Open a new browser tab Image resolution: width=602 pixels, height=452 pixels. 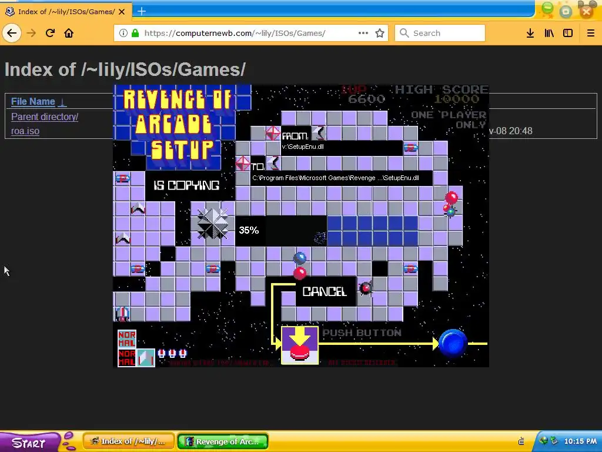click(142, 11)
